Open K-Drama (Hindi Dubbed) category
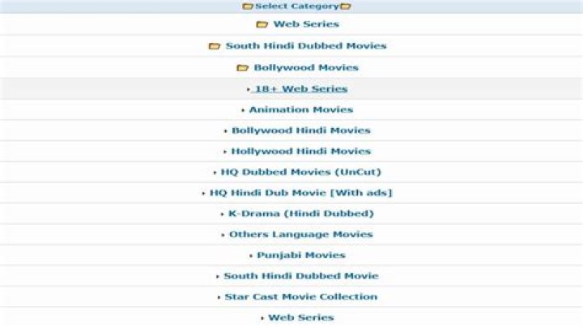583x327 pixels. pos(300,214)
